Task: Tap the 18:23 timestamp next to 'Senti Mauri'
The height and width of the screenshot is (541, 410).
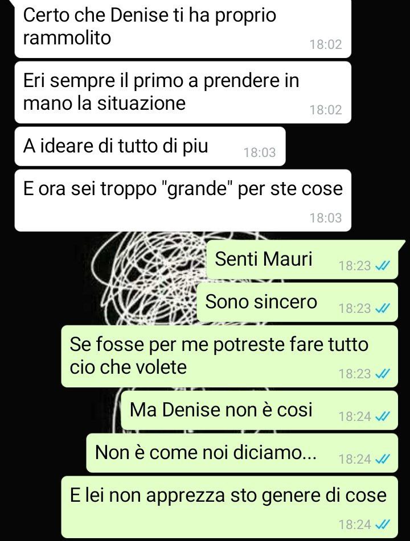Action: (354, 266)
